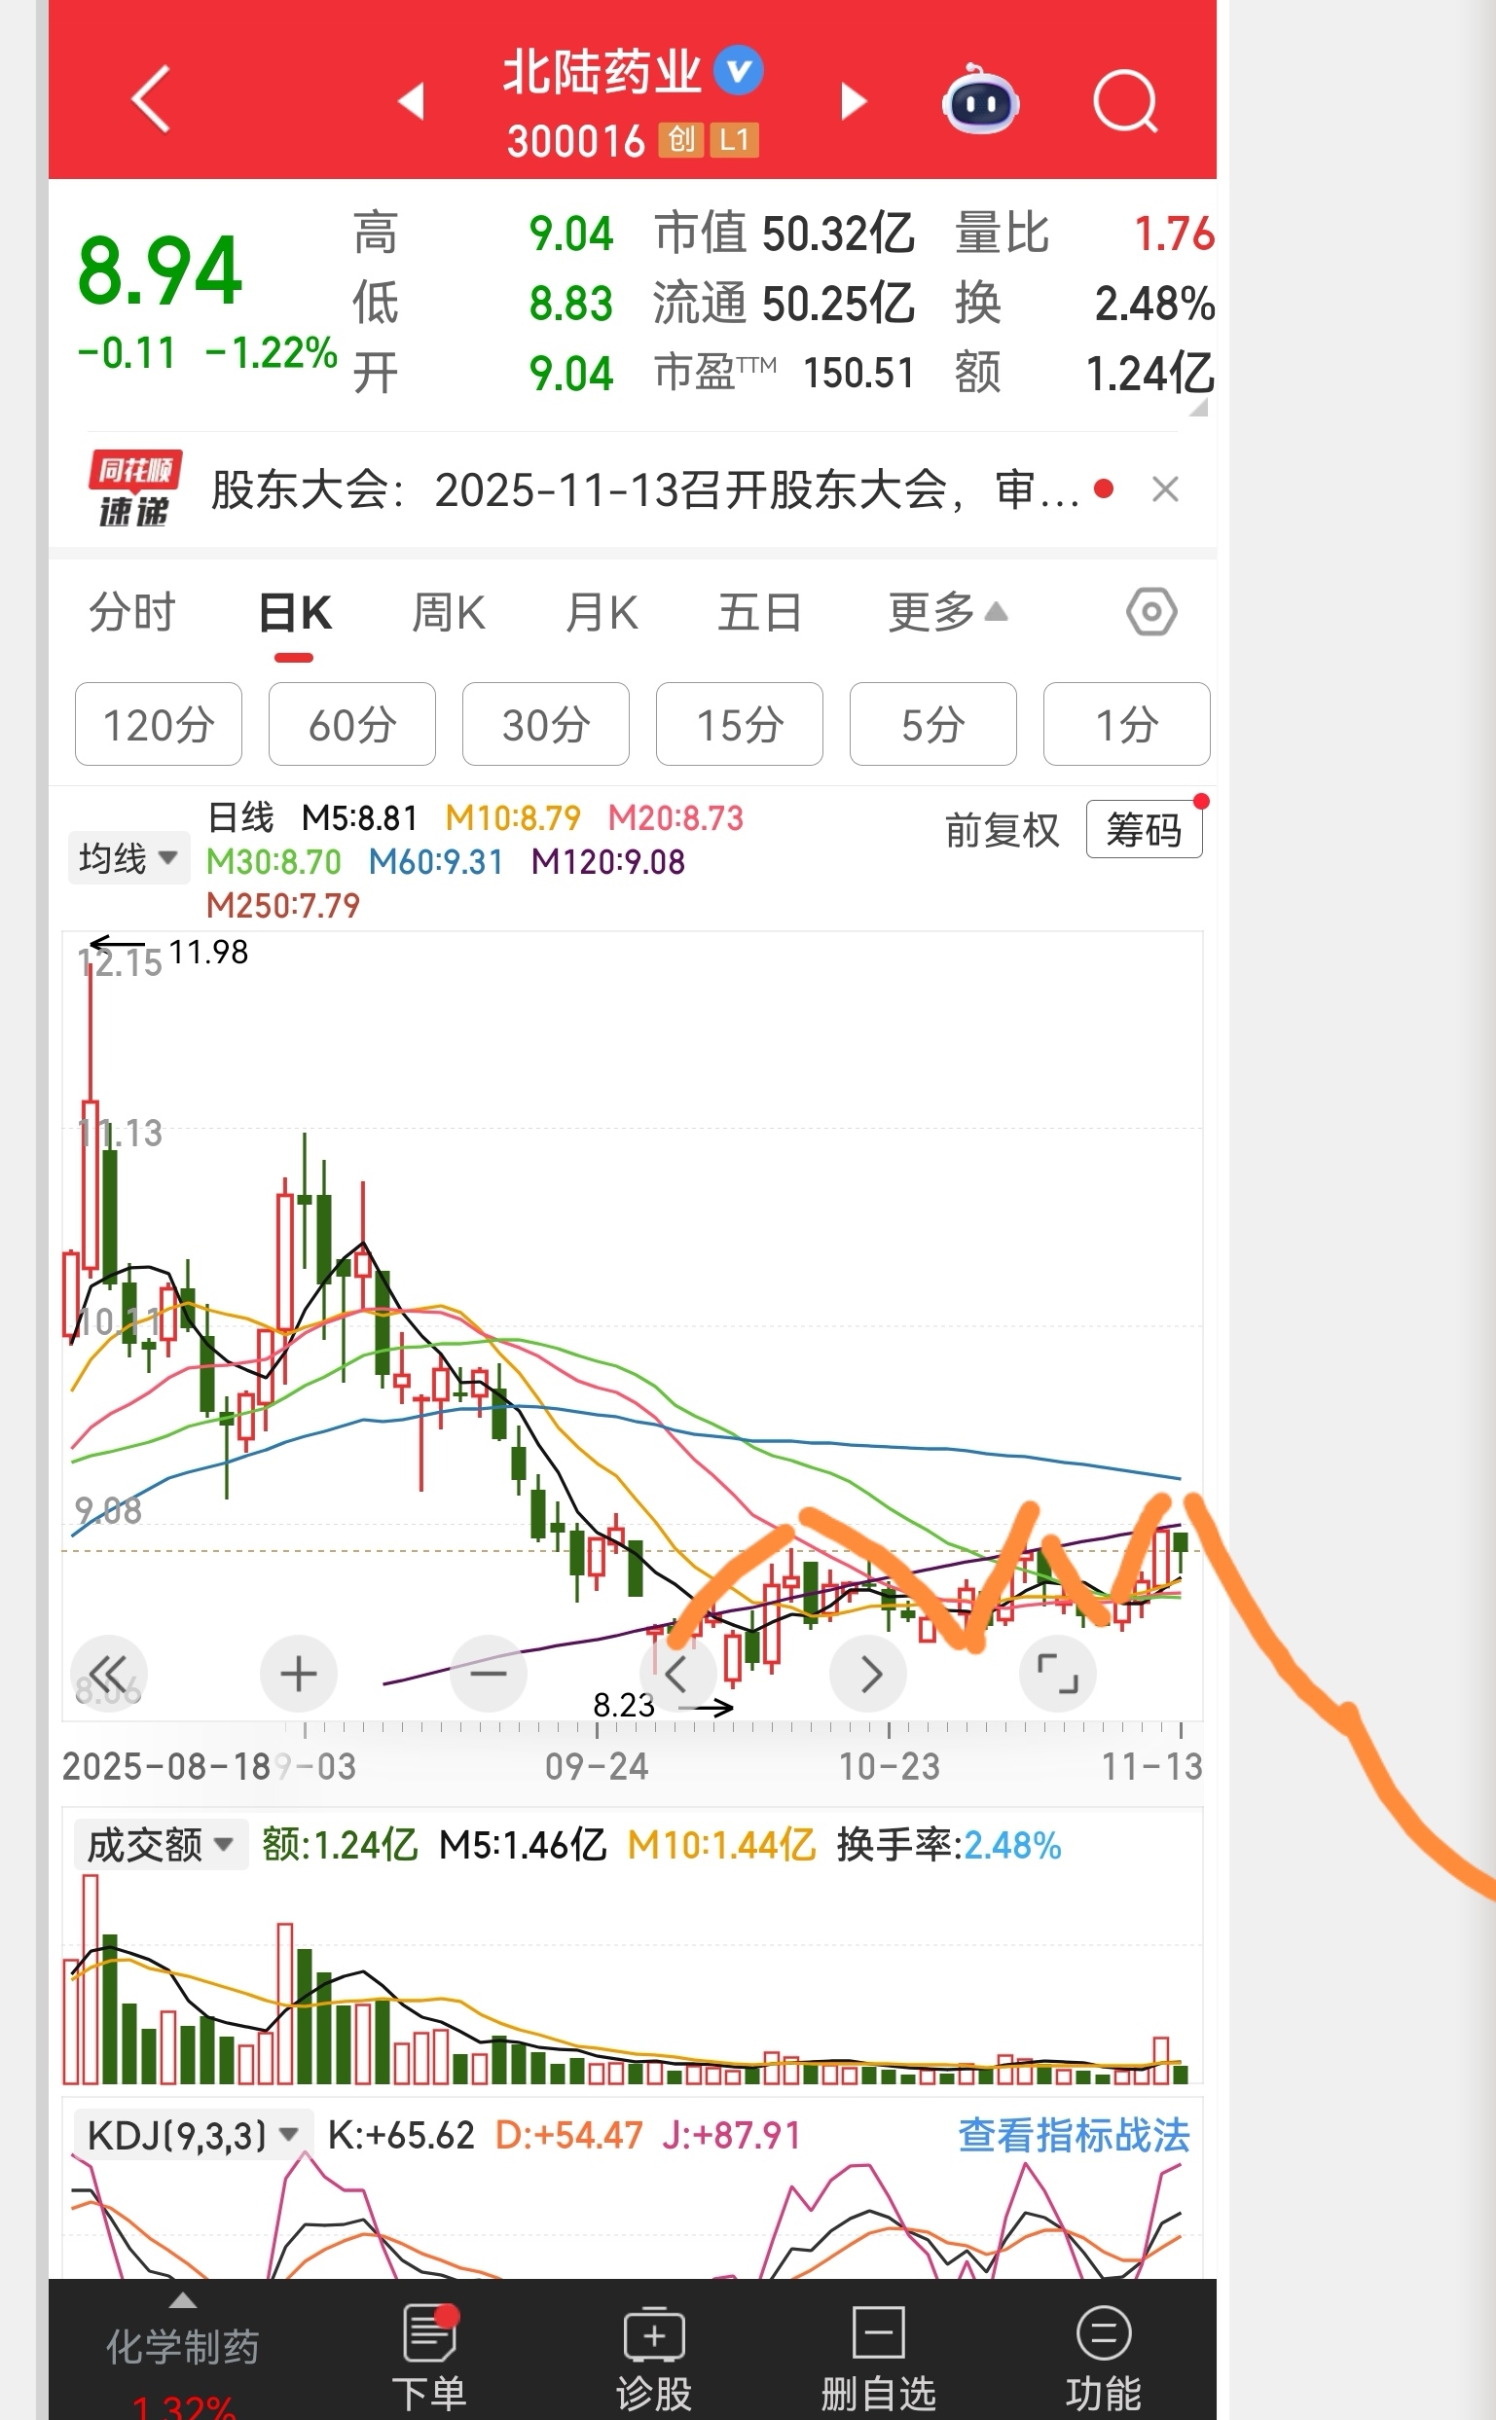1496x2420 pixels.
Task: Tap 09-24 date marker on axis
Action: tap(597, 1766)
